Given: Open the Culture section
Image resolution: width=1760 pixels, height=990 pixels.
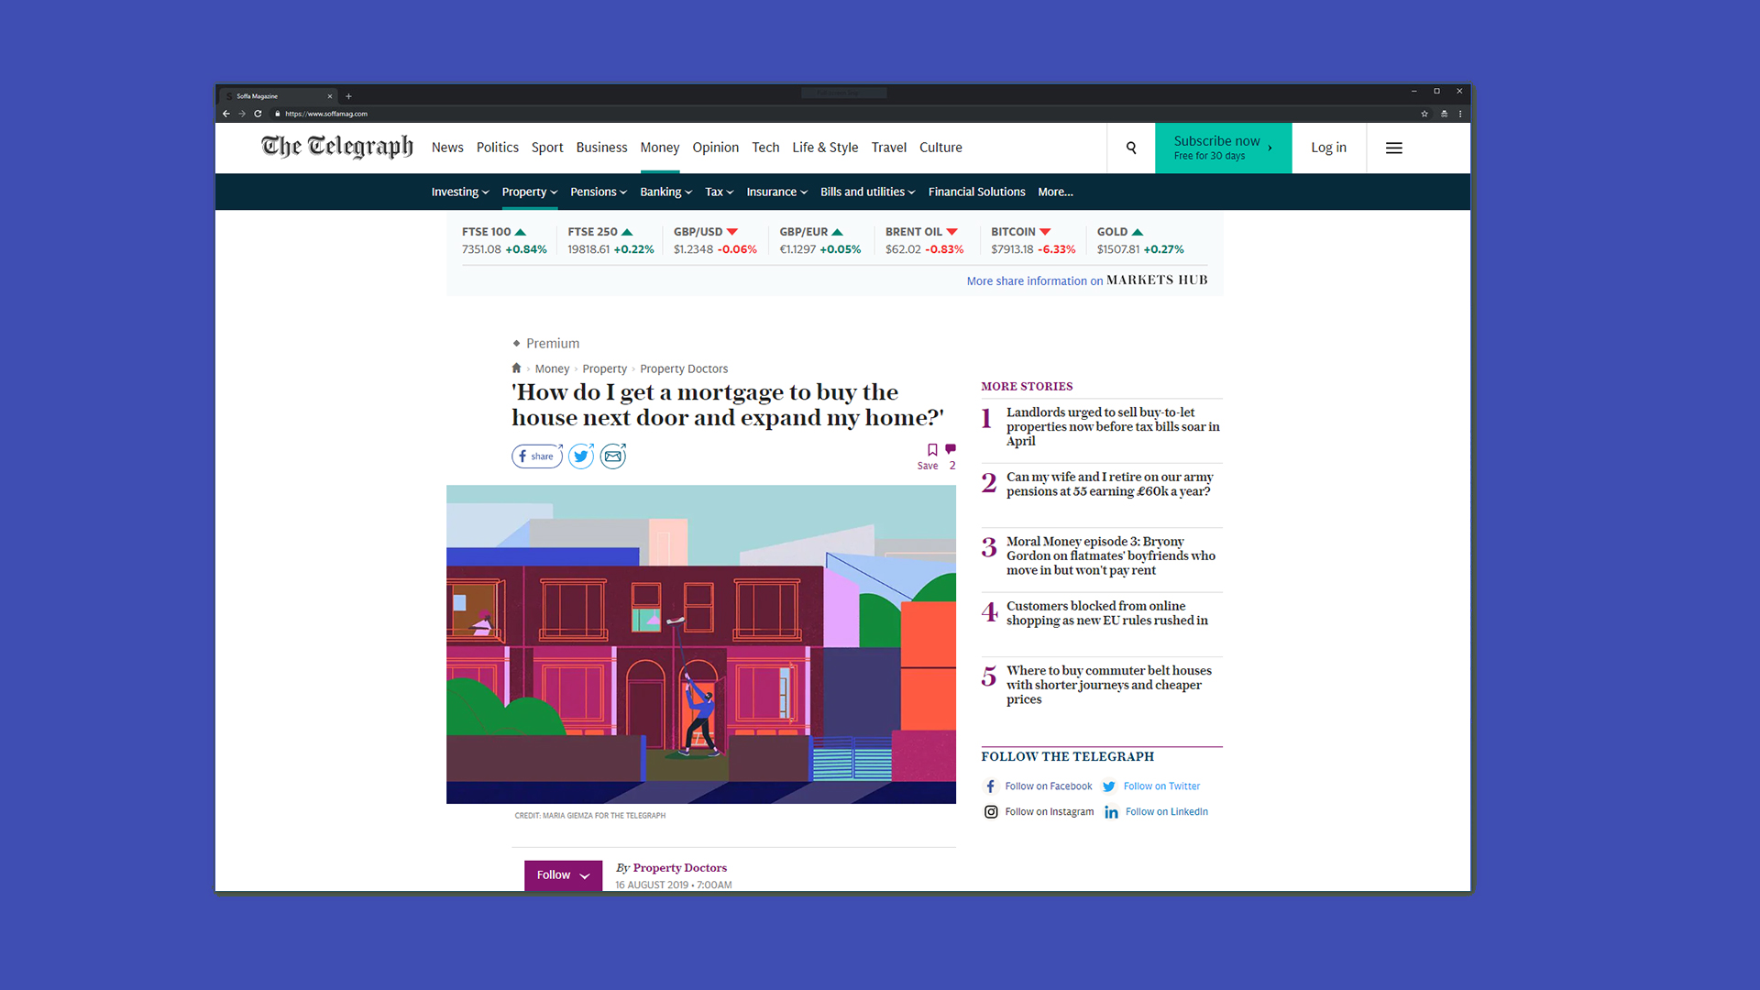Looking at the screenshot, I should 940,147.
